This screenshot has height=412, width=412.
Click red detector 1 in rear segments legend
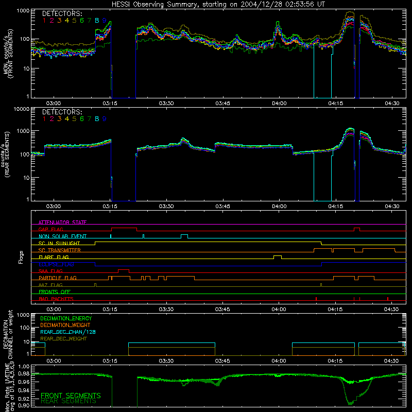(44, 119)
